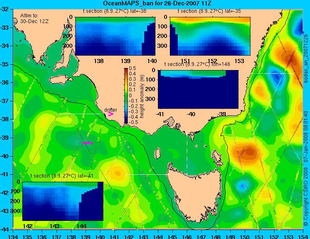Viewport: 310px width, 239px height.
Task: Click the -32 latitude axis label
Action: pyautogui.click(x=5, y=9)
